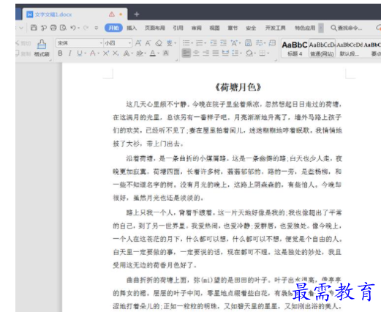Click the Format Painter (格式刷) brush icon
This screenshot has height=315, width=381.
point(42,45)
